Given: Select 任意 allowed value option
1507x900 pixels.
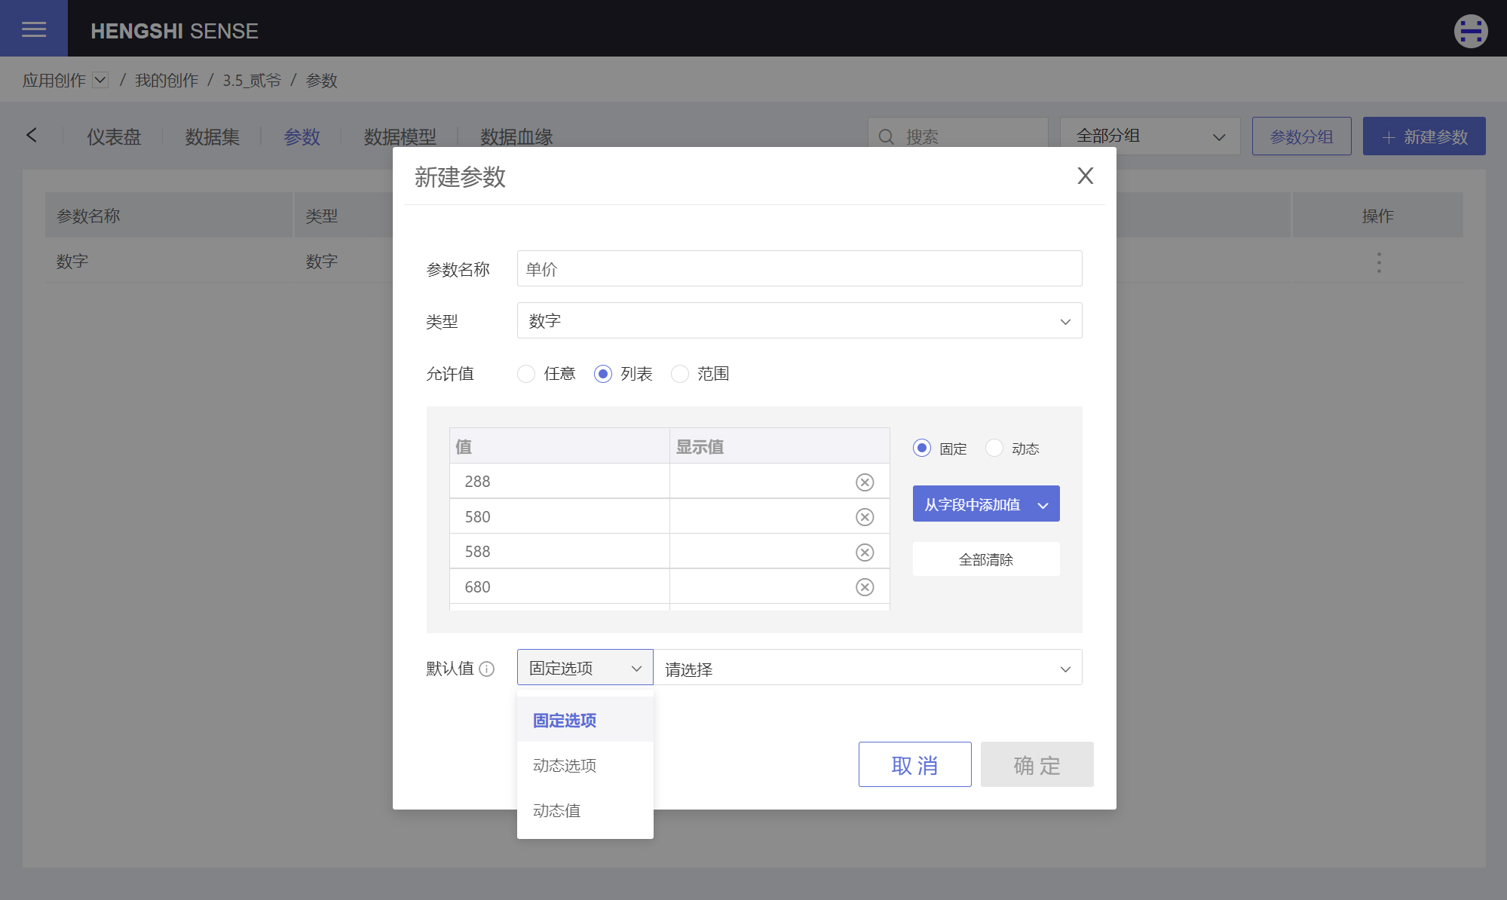Looking at the screenshot, I should pyautogui.click(x=526, y=374).
